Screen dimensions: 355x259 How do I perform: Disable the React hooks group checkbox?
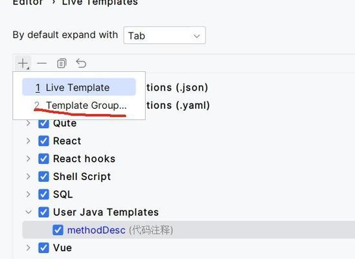tap(43, 159)
